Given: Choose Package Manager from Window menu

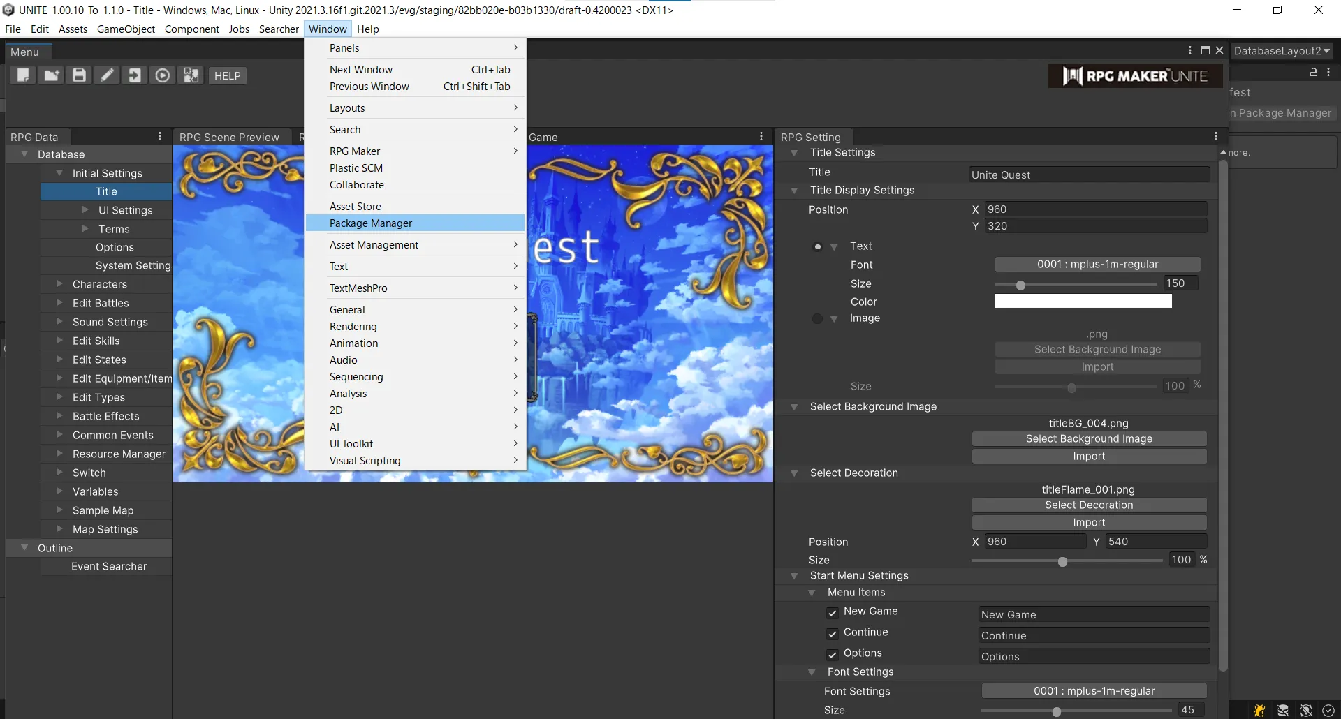Looking at the screenshot, I should coord(371,223).
